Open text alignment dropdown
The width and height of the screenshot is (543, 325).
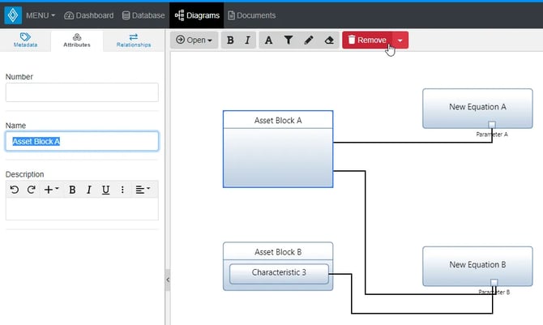coord(143,190)
